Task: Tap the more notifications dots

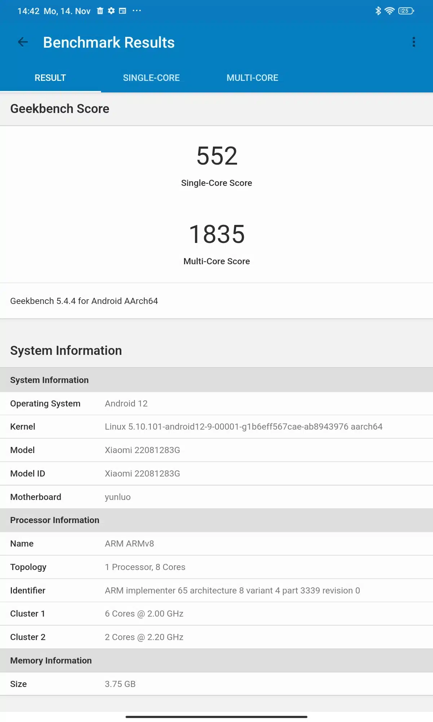Action: coord(137,11)
